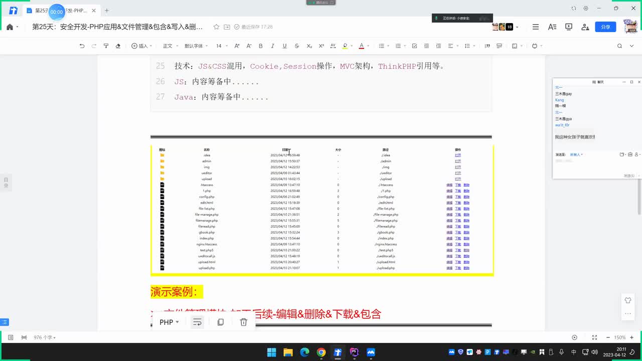Open Microsoft Edge from the taskbar
Viewport: 642px width, 361px height.
(304, 352)
